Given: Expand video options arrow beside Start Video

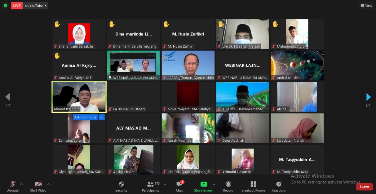Looking at the screenshot, I should click(x=48, y=184).
